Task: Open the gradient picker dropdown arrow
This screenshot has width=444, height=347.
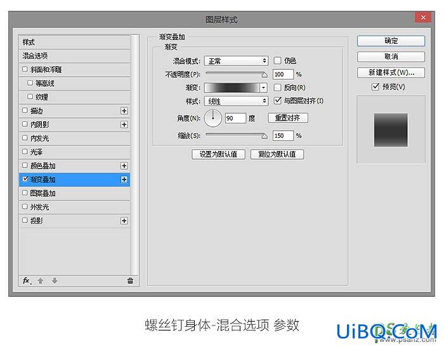Action: tap(264, 88)
